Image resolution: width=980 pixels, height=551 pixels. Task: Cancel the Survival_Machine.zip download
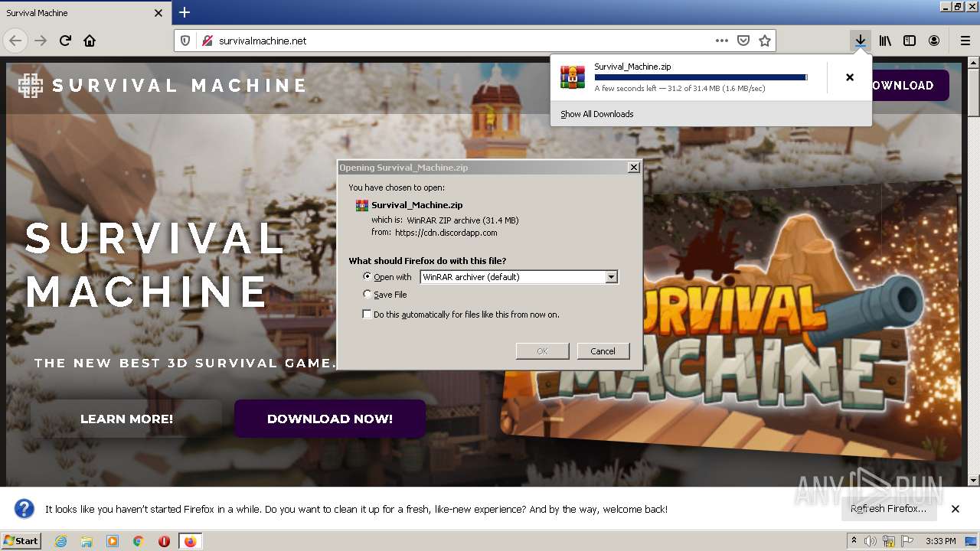849,77
